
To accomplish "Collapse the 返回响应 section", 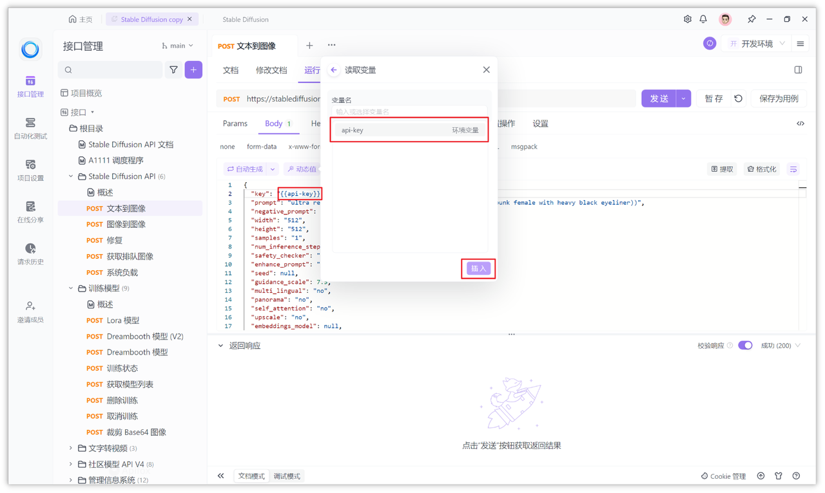I will pos(220,346).
